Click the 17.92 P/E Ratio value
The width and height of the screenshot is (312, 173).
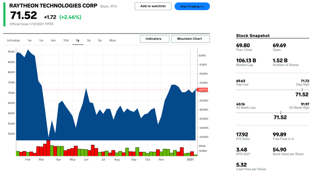tap(242, 134)
